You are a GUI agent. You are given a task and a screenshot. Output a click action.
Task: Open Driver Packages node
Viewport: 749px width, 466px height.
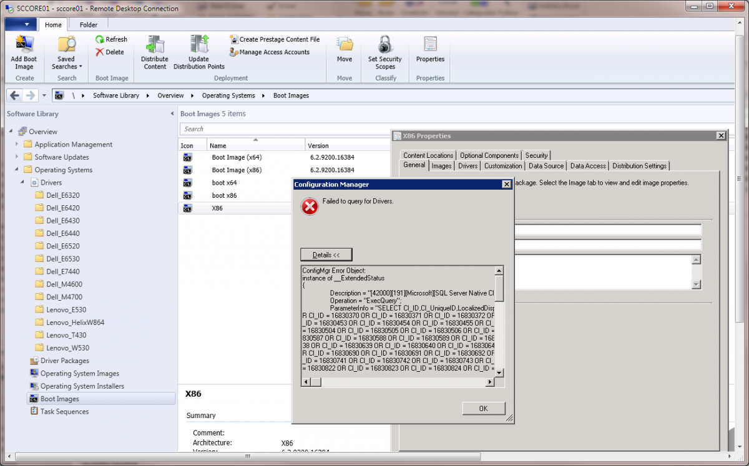[60, 361]
